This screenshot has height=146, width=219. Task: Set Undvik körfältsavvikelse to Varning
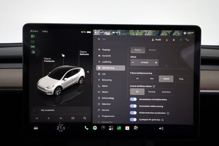click(x=152, y=92)
